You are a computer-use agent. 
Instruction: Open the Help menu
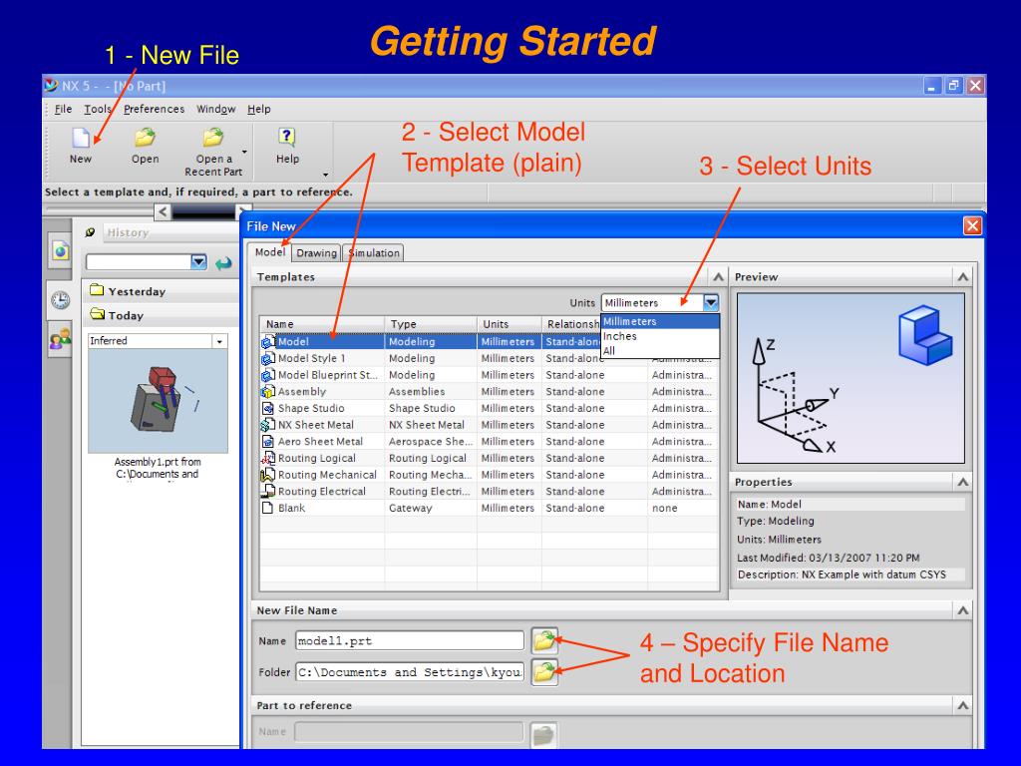(x=258, y=109)
